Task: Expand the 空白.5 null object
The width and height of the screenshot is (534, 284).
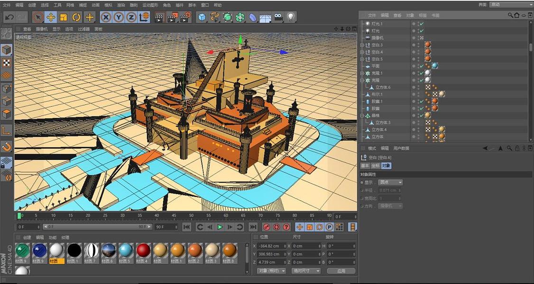Action: [x=362, y=59]
